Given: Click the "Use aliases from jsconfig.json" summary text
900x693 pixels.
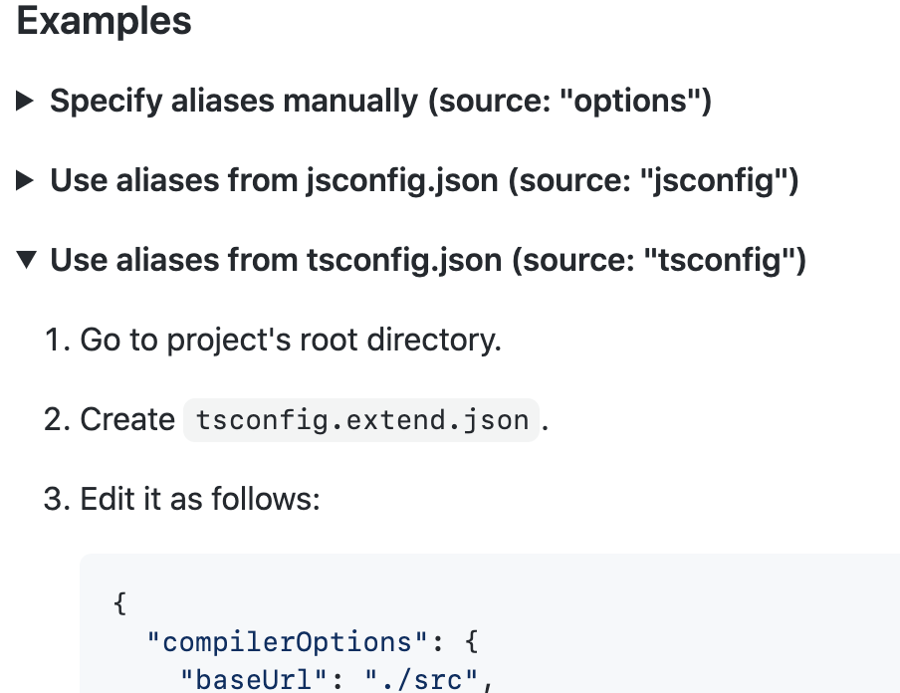Looking at the screenshot, I should [x=274, y=181].
